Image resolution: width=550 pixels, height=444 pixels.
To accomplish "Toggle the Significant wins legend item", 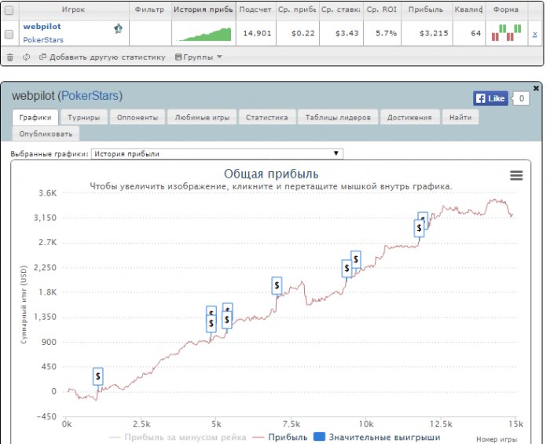I will (376, 437).
